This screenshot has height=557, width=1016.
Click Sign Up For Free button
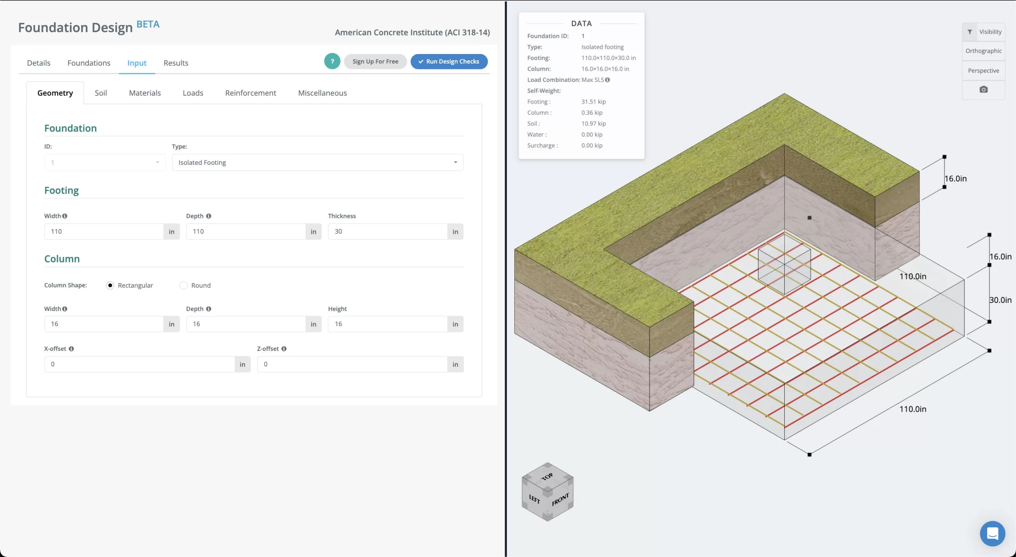(x=375, y=62)
